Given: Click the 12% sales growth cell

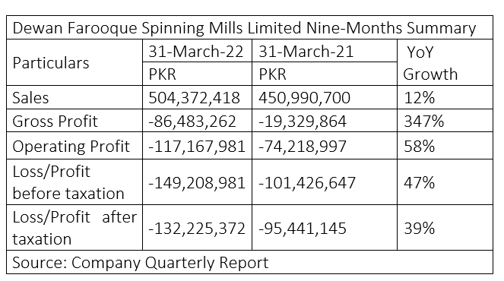Looking at the screenshot, I should tap(445, 97).
